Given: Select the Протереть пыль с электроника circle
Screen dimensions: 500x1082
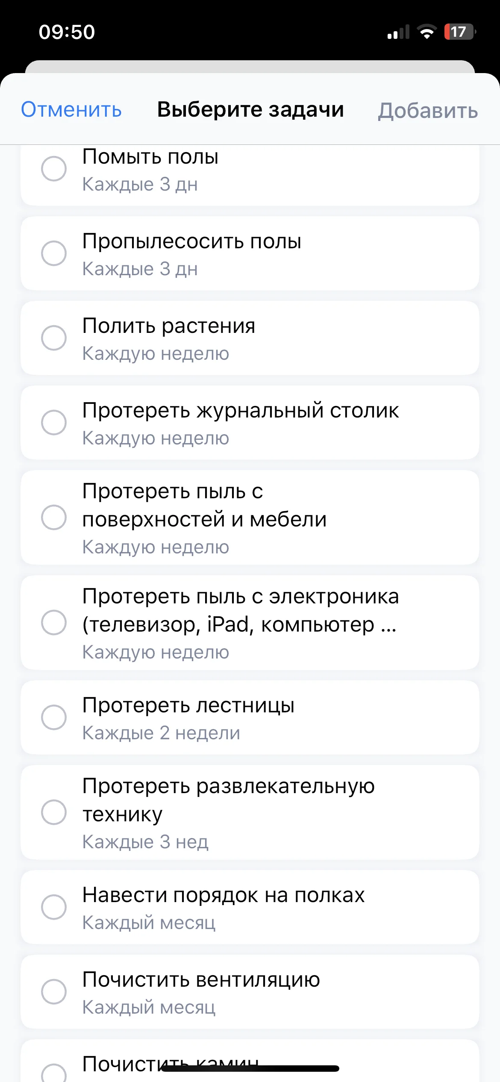Looking at the screenshot, I should (54, 622).
